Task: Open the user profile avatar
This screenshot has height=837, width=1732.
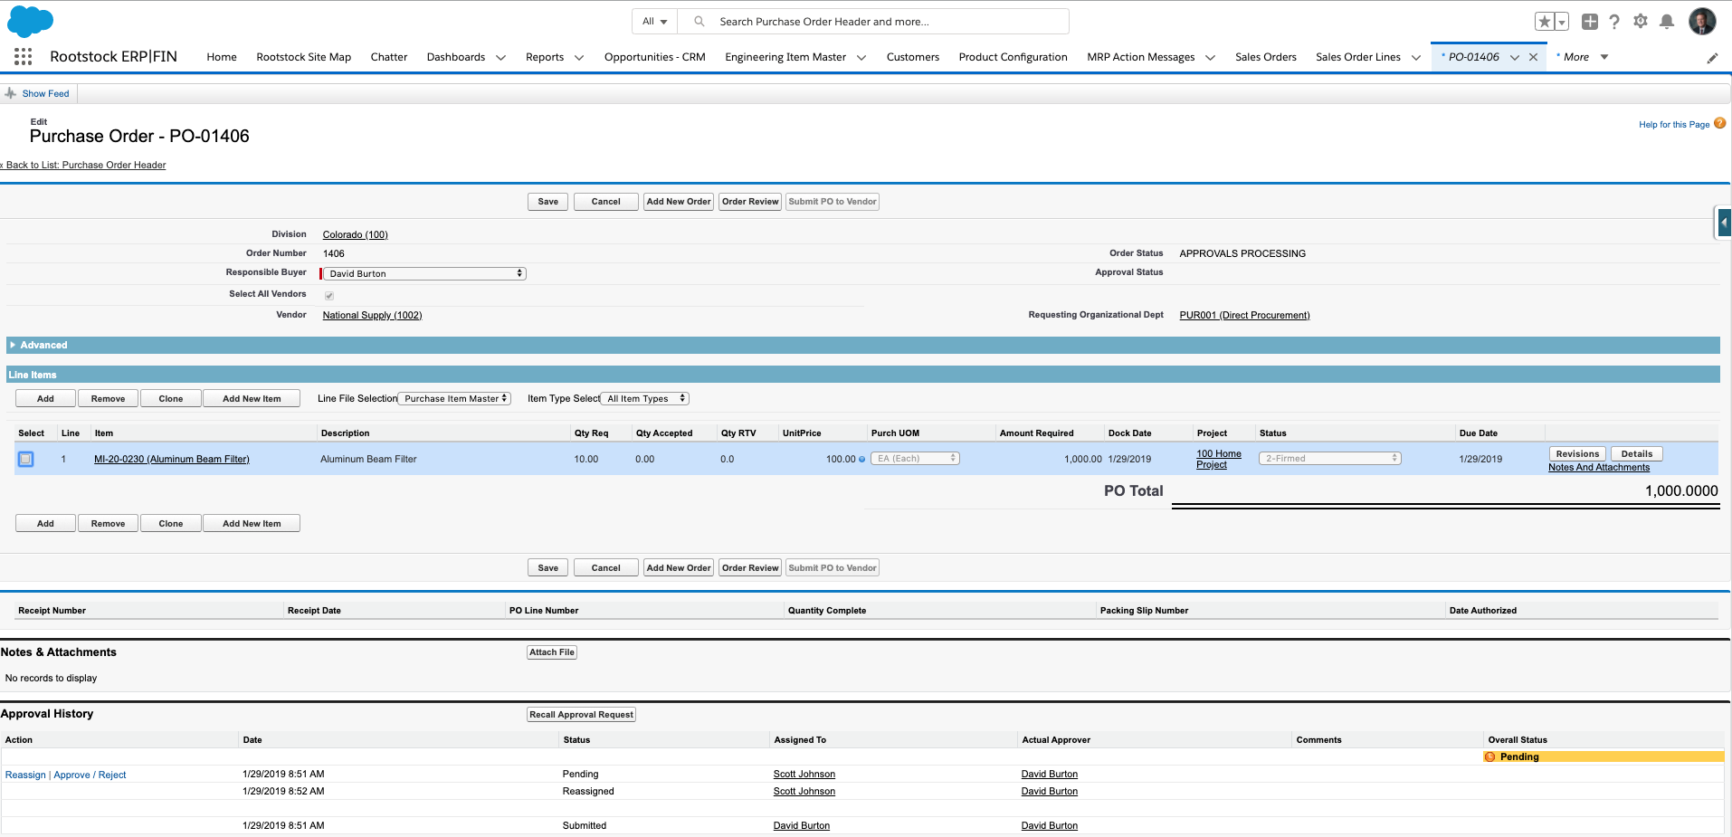Action: (1702, 21)
